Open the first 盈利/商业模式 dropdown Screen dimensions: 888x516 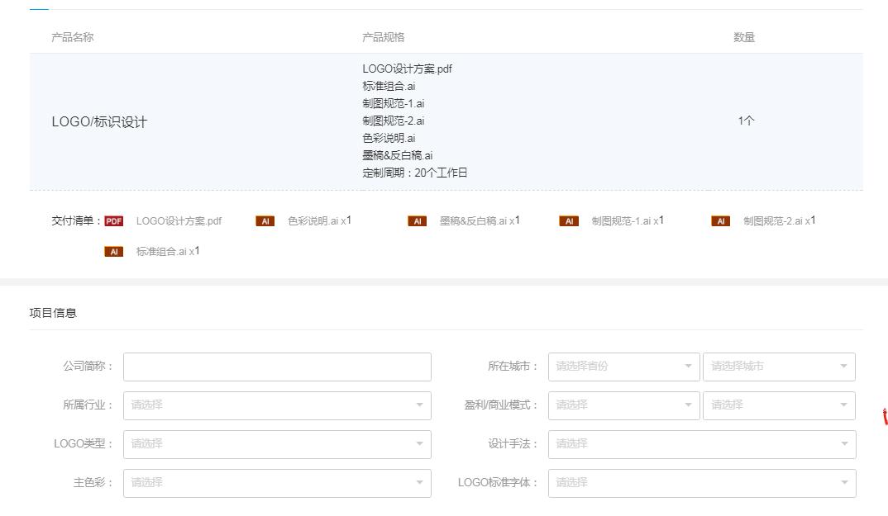tap(624, 405)
